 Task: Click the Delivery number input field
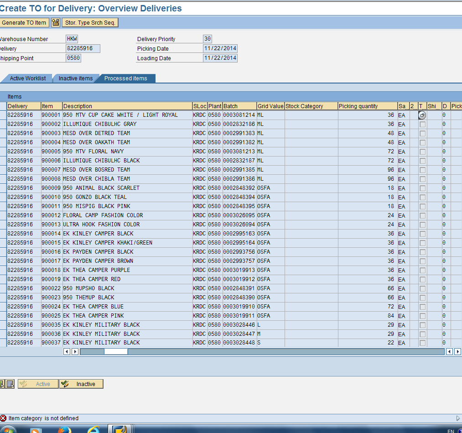tap(83, 49)
